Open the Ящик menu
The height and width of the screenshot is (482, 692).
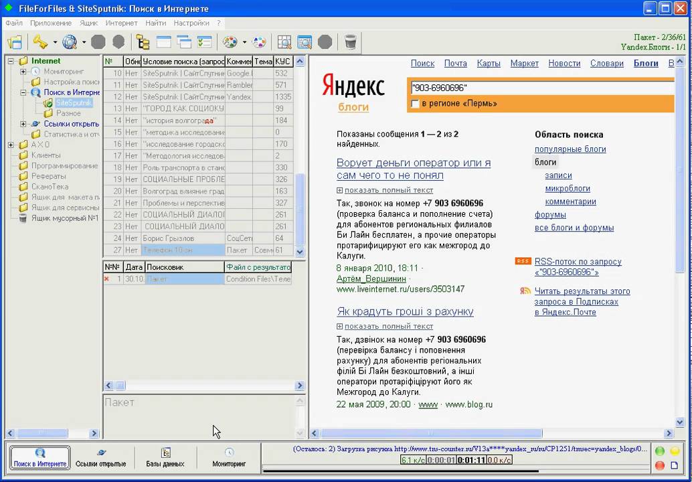[x=89, y=23]
